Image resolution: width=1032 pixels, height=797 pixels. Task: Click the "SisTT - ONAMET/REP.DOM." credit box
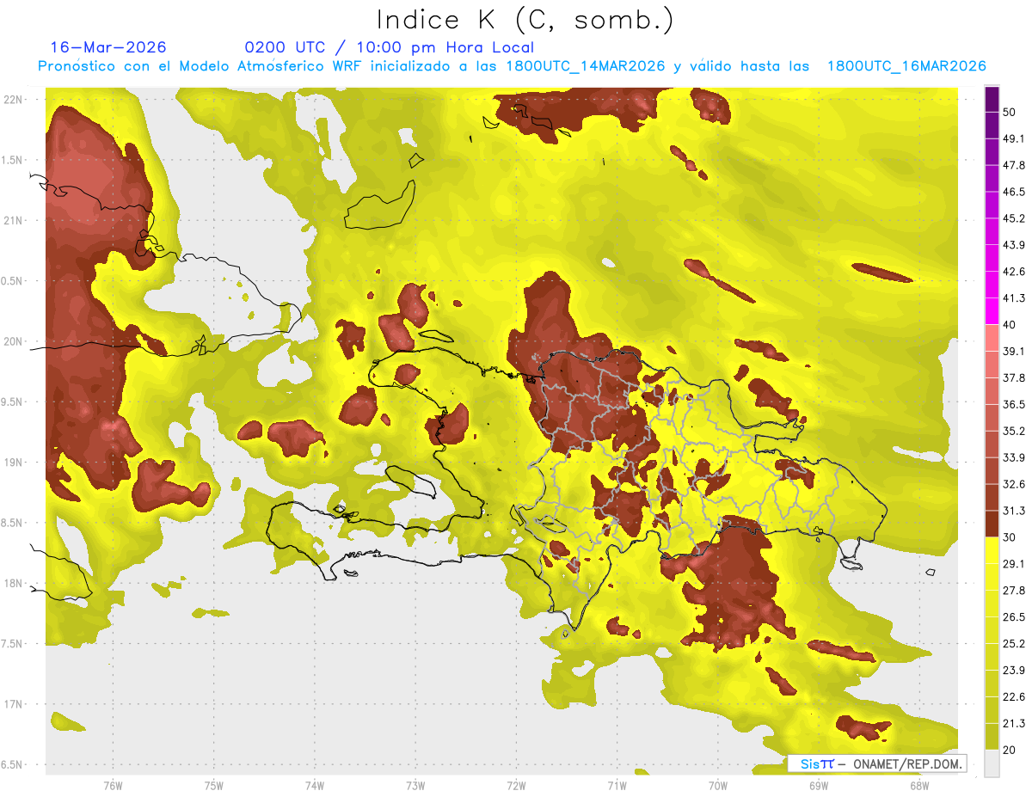point(877,763)
